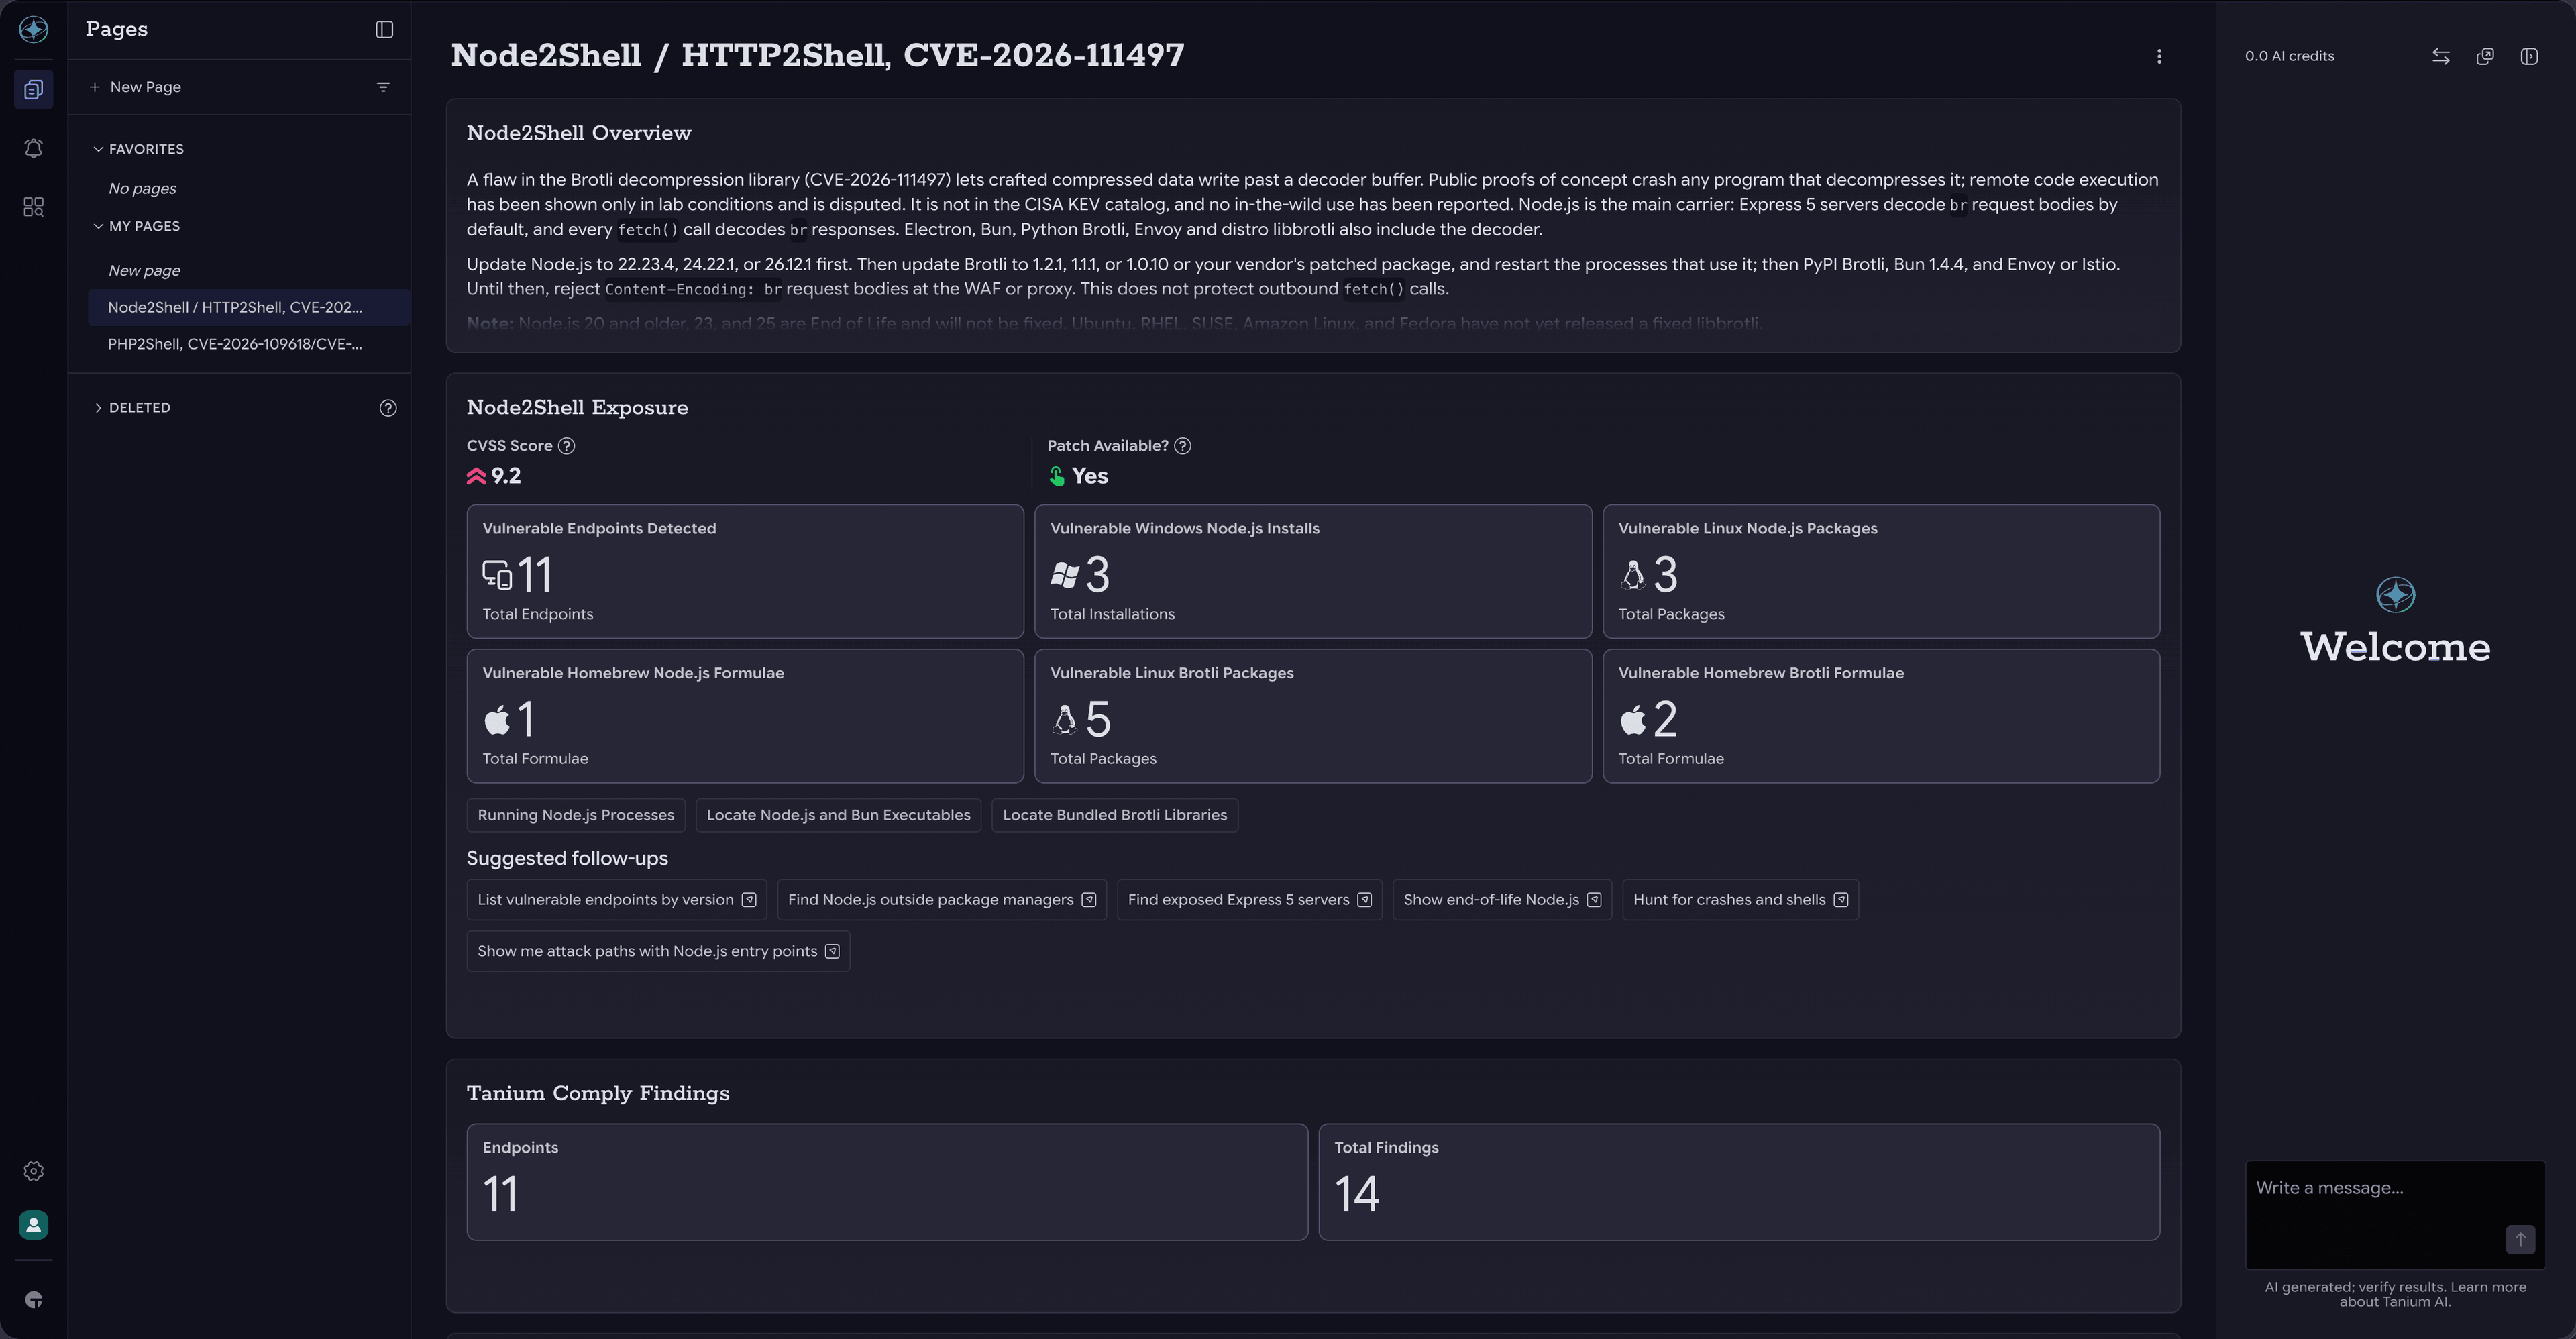
Task: Create a New Page
Action: 135,87
